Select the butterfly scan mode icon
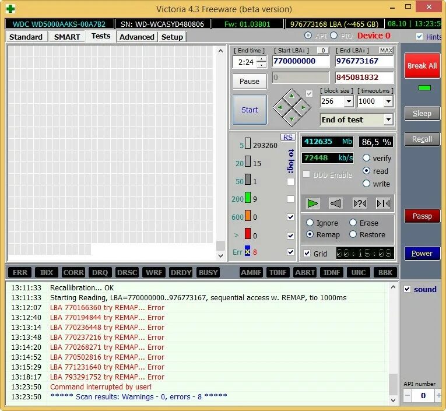 tap(383, 203)
